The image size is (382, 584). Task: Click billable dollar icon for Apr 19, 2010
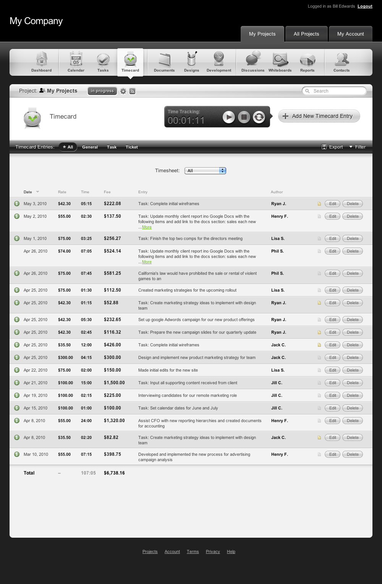click(x=17, y=395)
